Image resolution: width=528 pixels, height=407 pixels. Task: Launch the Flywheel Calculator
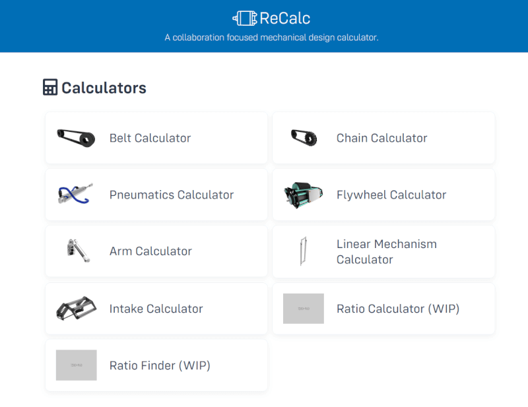391,195
